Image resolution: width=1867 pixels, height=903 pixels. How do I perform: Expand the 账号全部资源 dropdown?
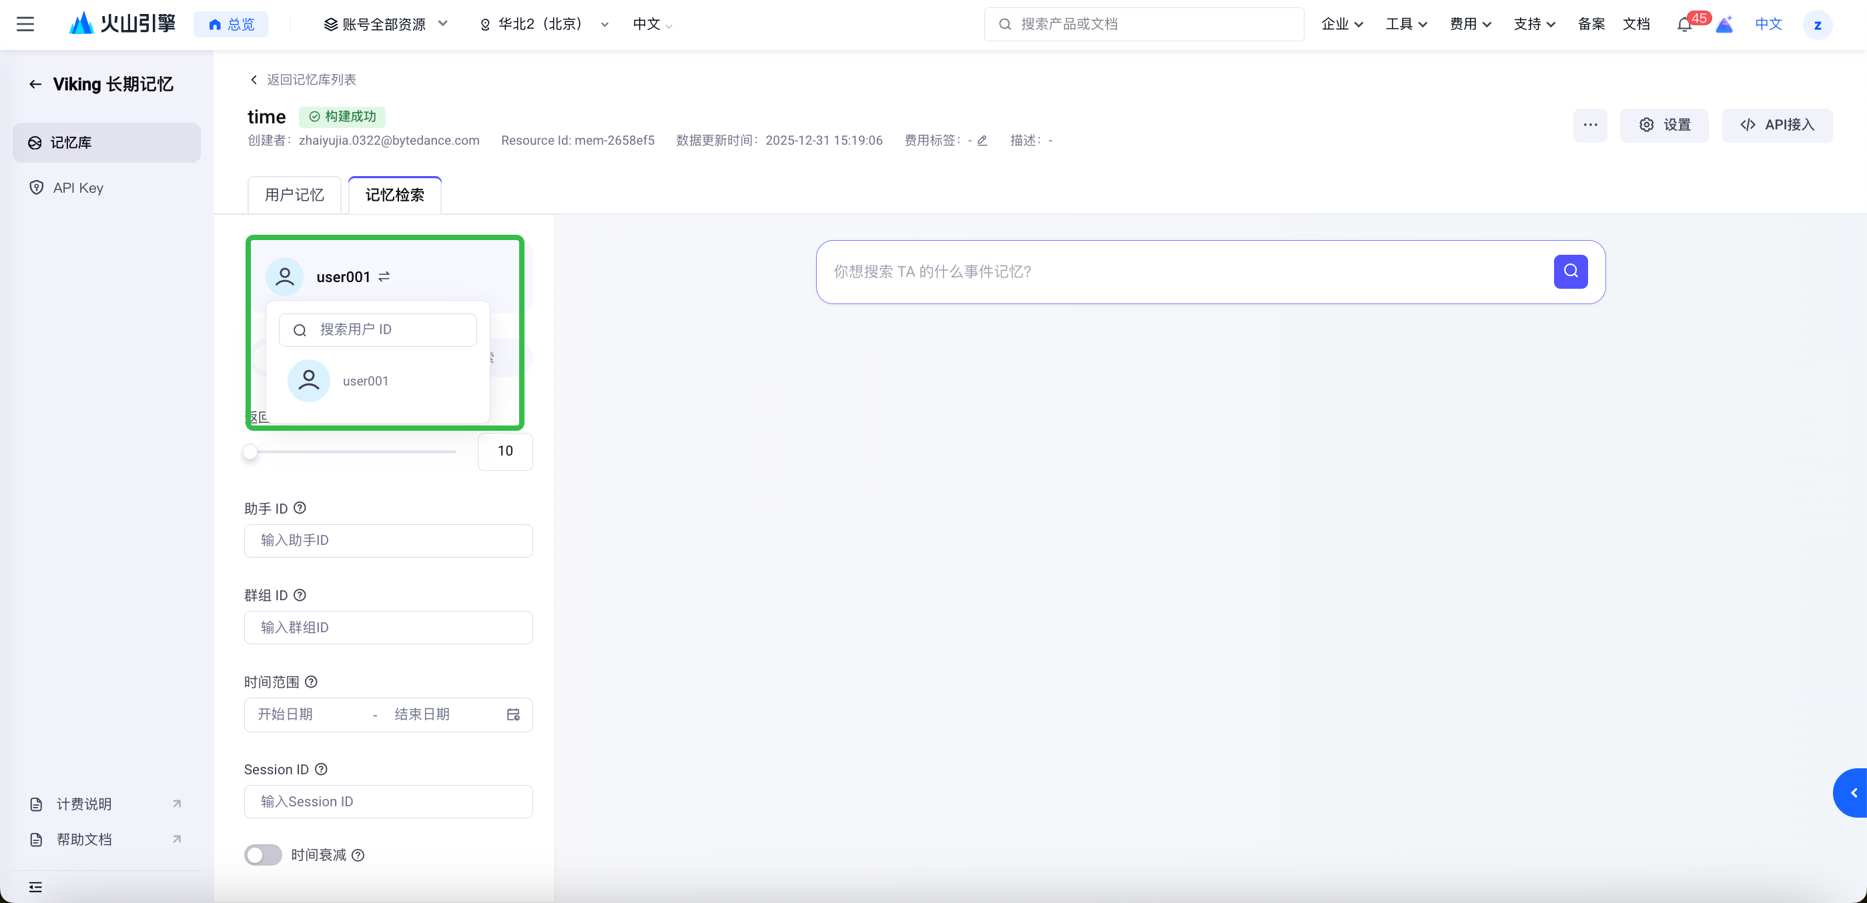click(x=386, y=25)
